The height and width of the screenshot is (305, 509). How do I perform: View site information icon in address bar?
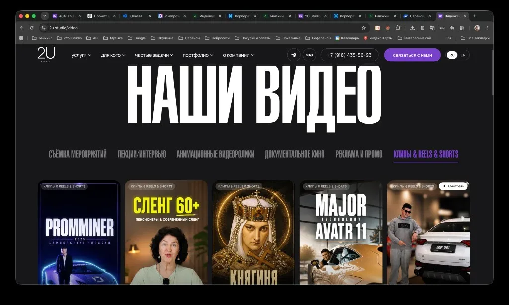click(44, 28)
